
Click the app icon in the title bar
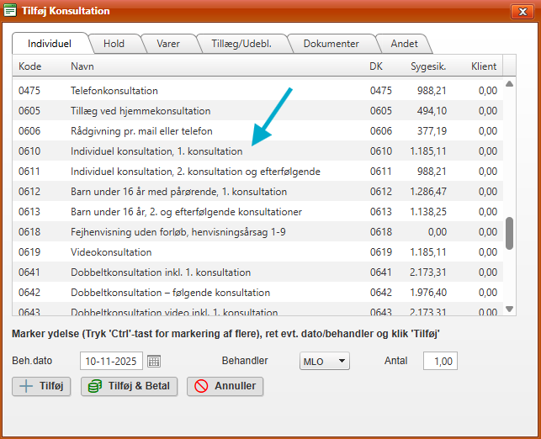point(11,11)
